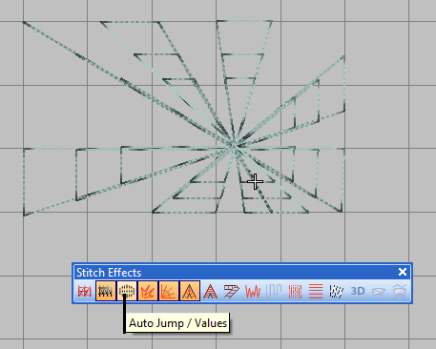
Task: Click the Auto Jump icon in Stitch Effects
Action: (x=127, y=291)
